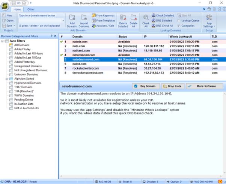Select the natedr.com row
226x184 pixels.
(x=143, y=42)
